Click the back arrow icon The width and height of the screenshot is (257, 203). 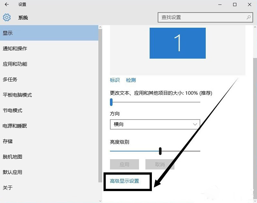coord(7,5)
